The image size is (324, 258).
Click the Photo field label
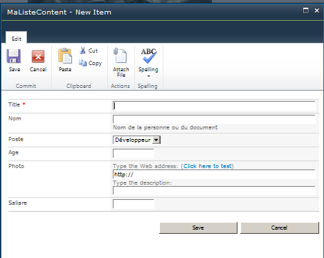tap(16, 166)
